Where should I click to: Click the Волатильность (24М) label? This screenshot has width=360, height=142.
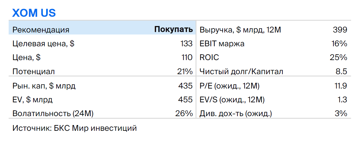click(x=53, y=114)
